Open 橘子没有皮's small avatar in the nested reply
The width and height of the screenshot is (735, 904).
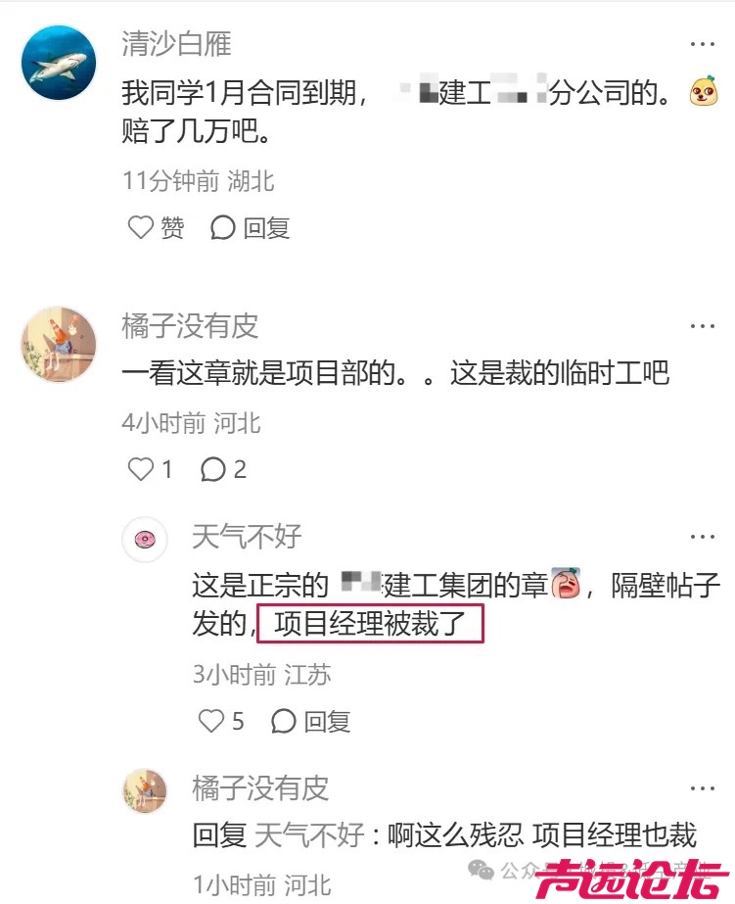tap(145, 791)
